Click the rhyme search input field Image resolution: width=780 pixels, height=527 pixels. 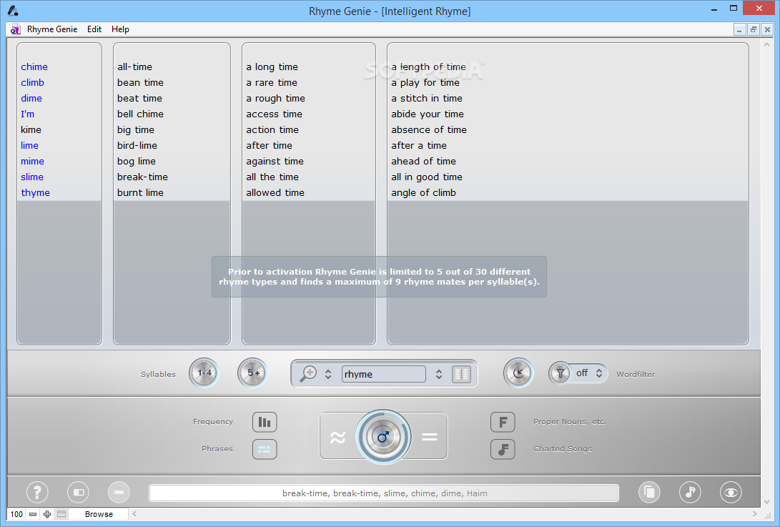pos(383,374)
